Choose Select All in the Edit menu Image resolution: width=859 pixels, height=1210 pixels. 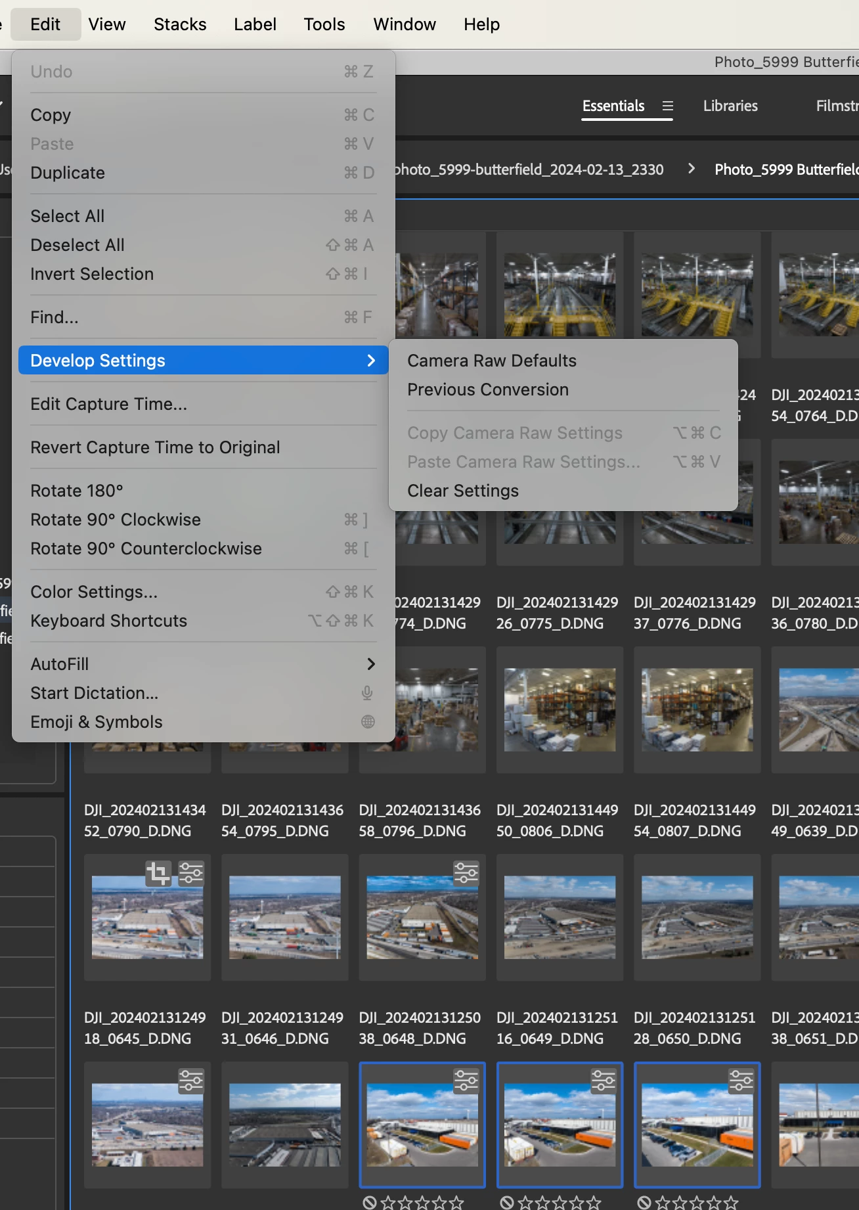pyautogui.click(x=203, y=216)
